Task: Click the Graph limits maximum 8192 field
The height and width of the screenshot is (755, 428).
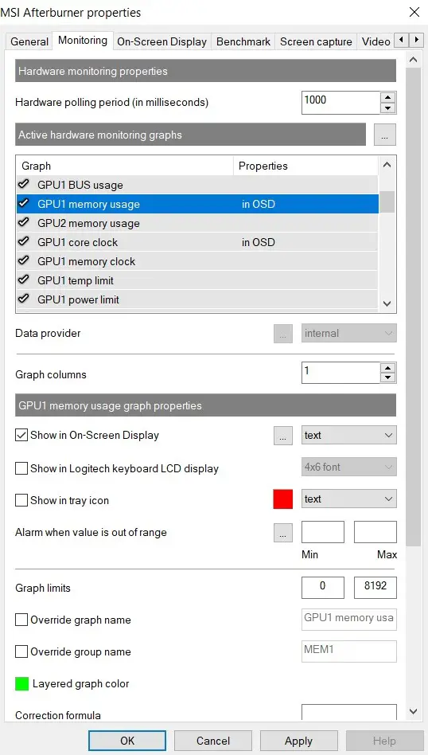Action: coord(375,588)
